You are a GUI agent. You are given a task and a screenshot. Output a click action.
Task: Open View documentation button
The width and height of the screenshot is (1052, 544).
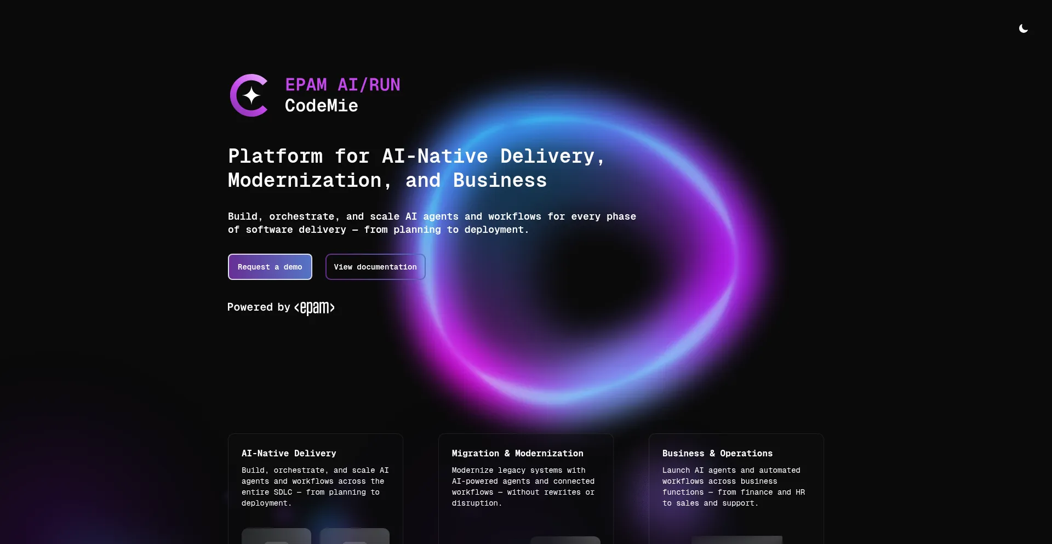pyautogui.click(x=375, y=267)
